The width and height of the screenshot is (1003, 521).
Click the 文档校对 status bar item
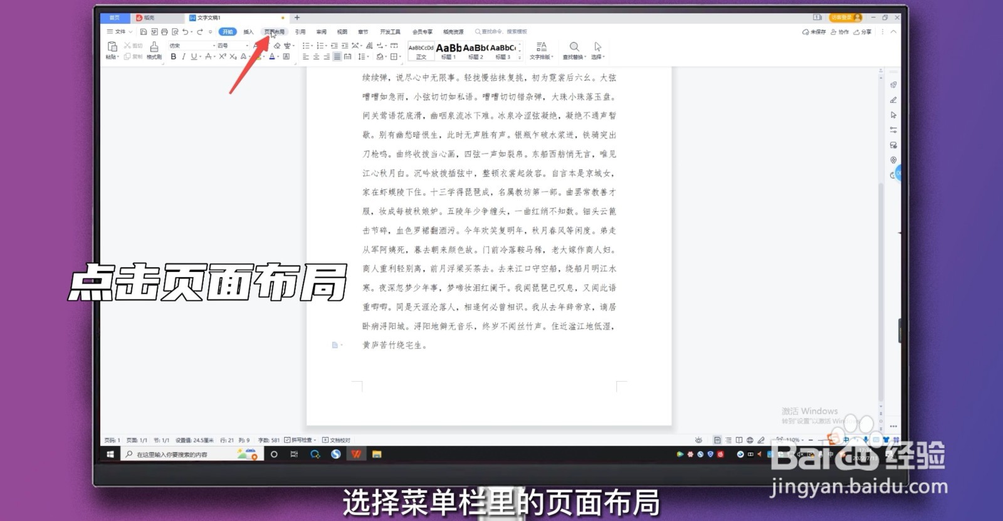coord(336,440)
